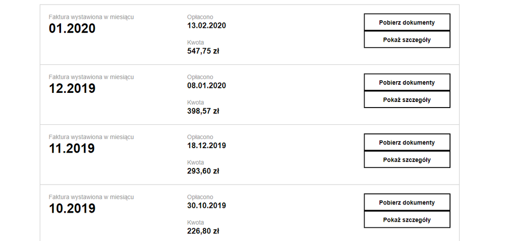Expand Pokaż szczegóły for the 11.2019 invoice
The image size is (508, 241).
(407, 160)
